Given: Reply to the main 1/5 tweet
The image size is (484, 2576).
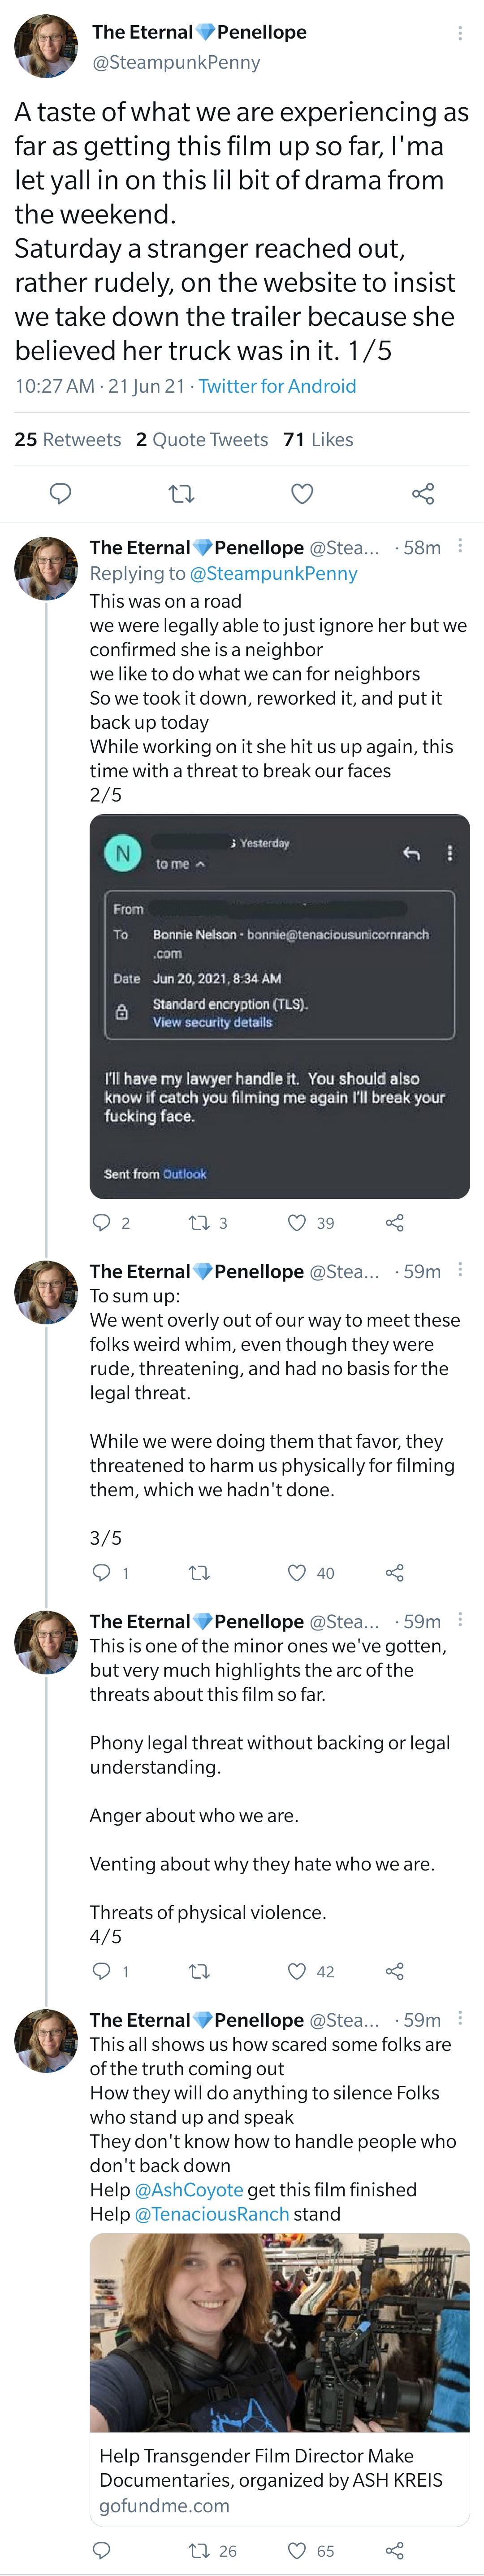Looking at the screenshot, I should [61, 493].
